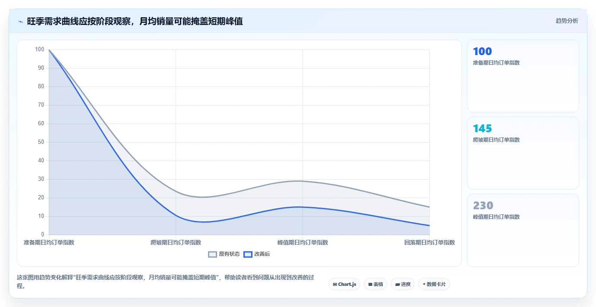Click the y-axis value 50
596x307 pixels.
coord(41,142)
